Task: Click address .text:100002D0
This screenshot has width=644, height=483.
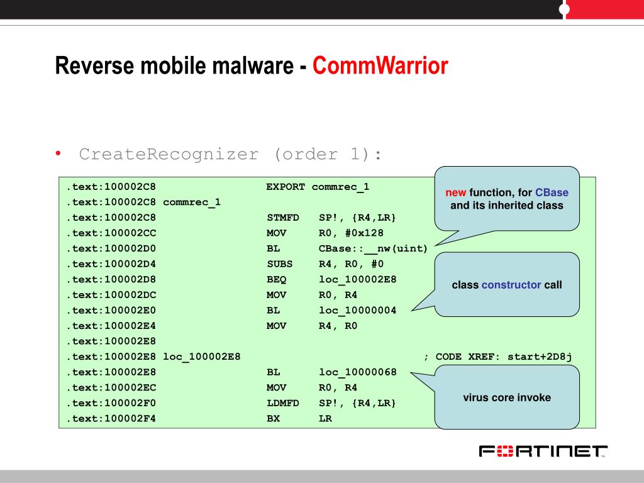Action: click(111, 248)
